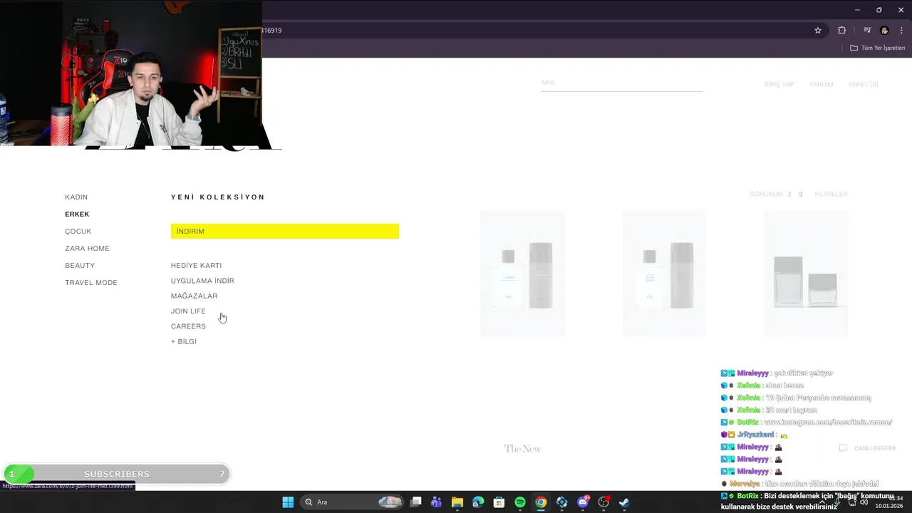Open the second perfume product thumbnail
Viewport: 912px width, 513px height.
tap(664, 274)
